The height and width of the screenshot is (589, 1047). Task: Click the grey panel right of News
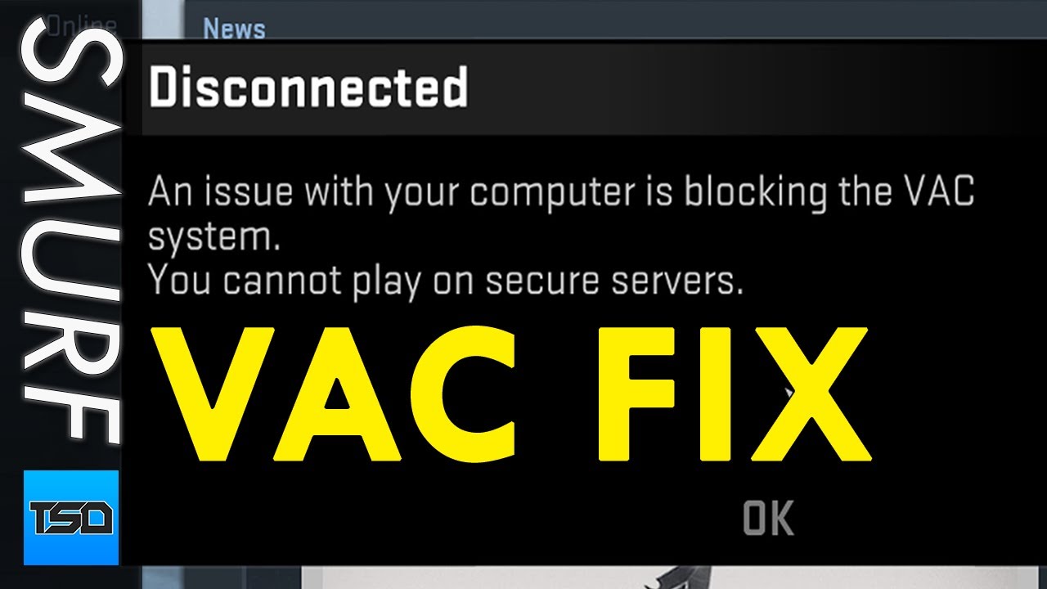pos(654,20)
